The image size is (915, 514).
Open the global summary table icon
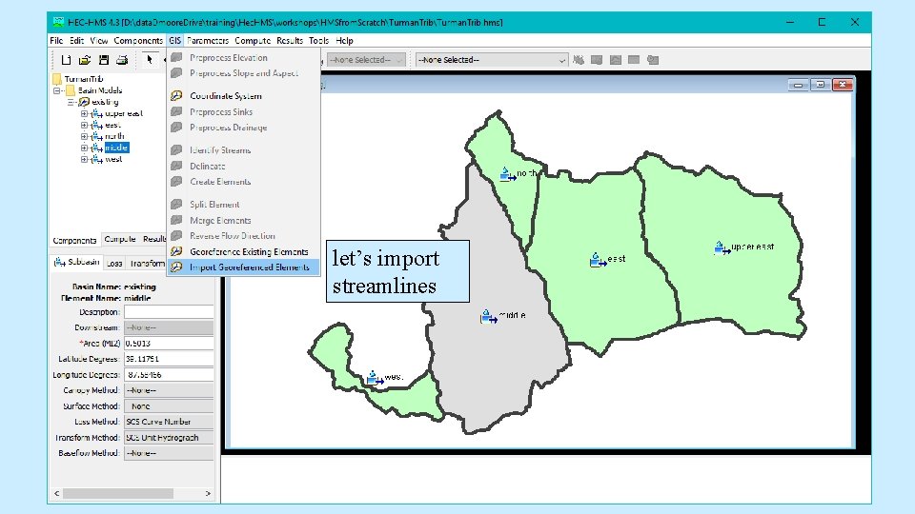[x=597, y=60]
